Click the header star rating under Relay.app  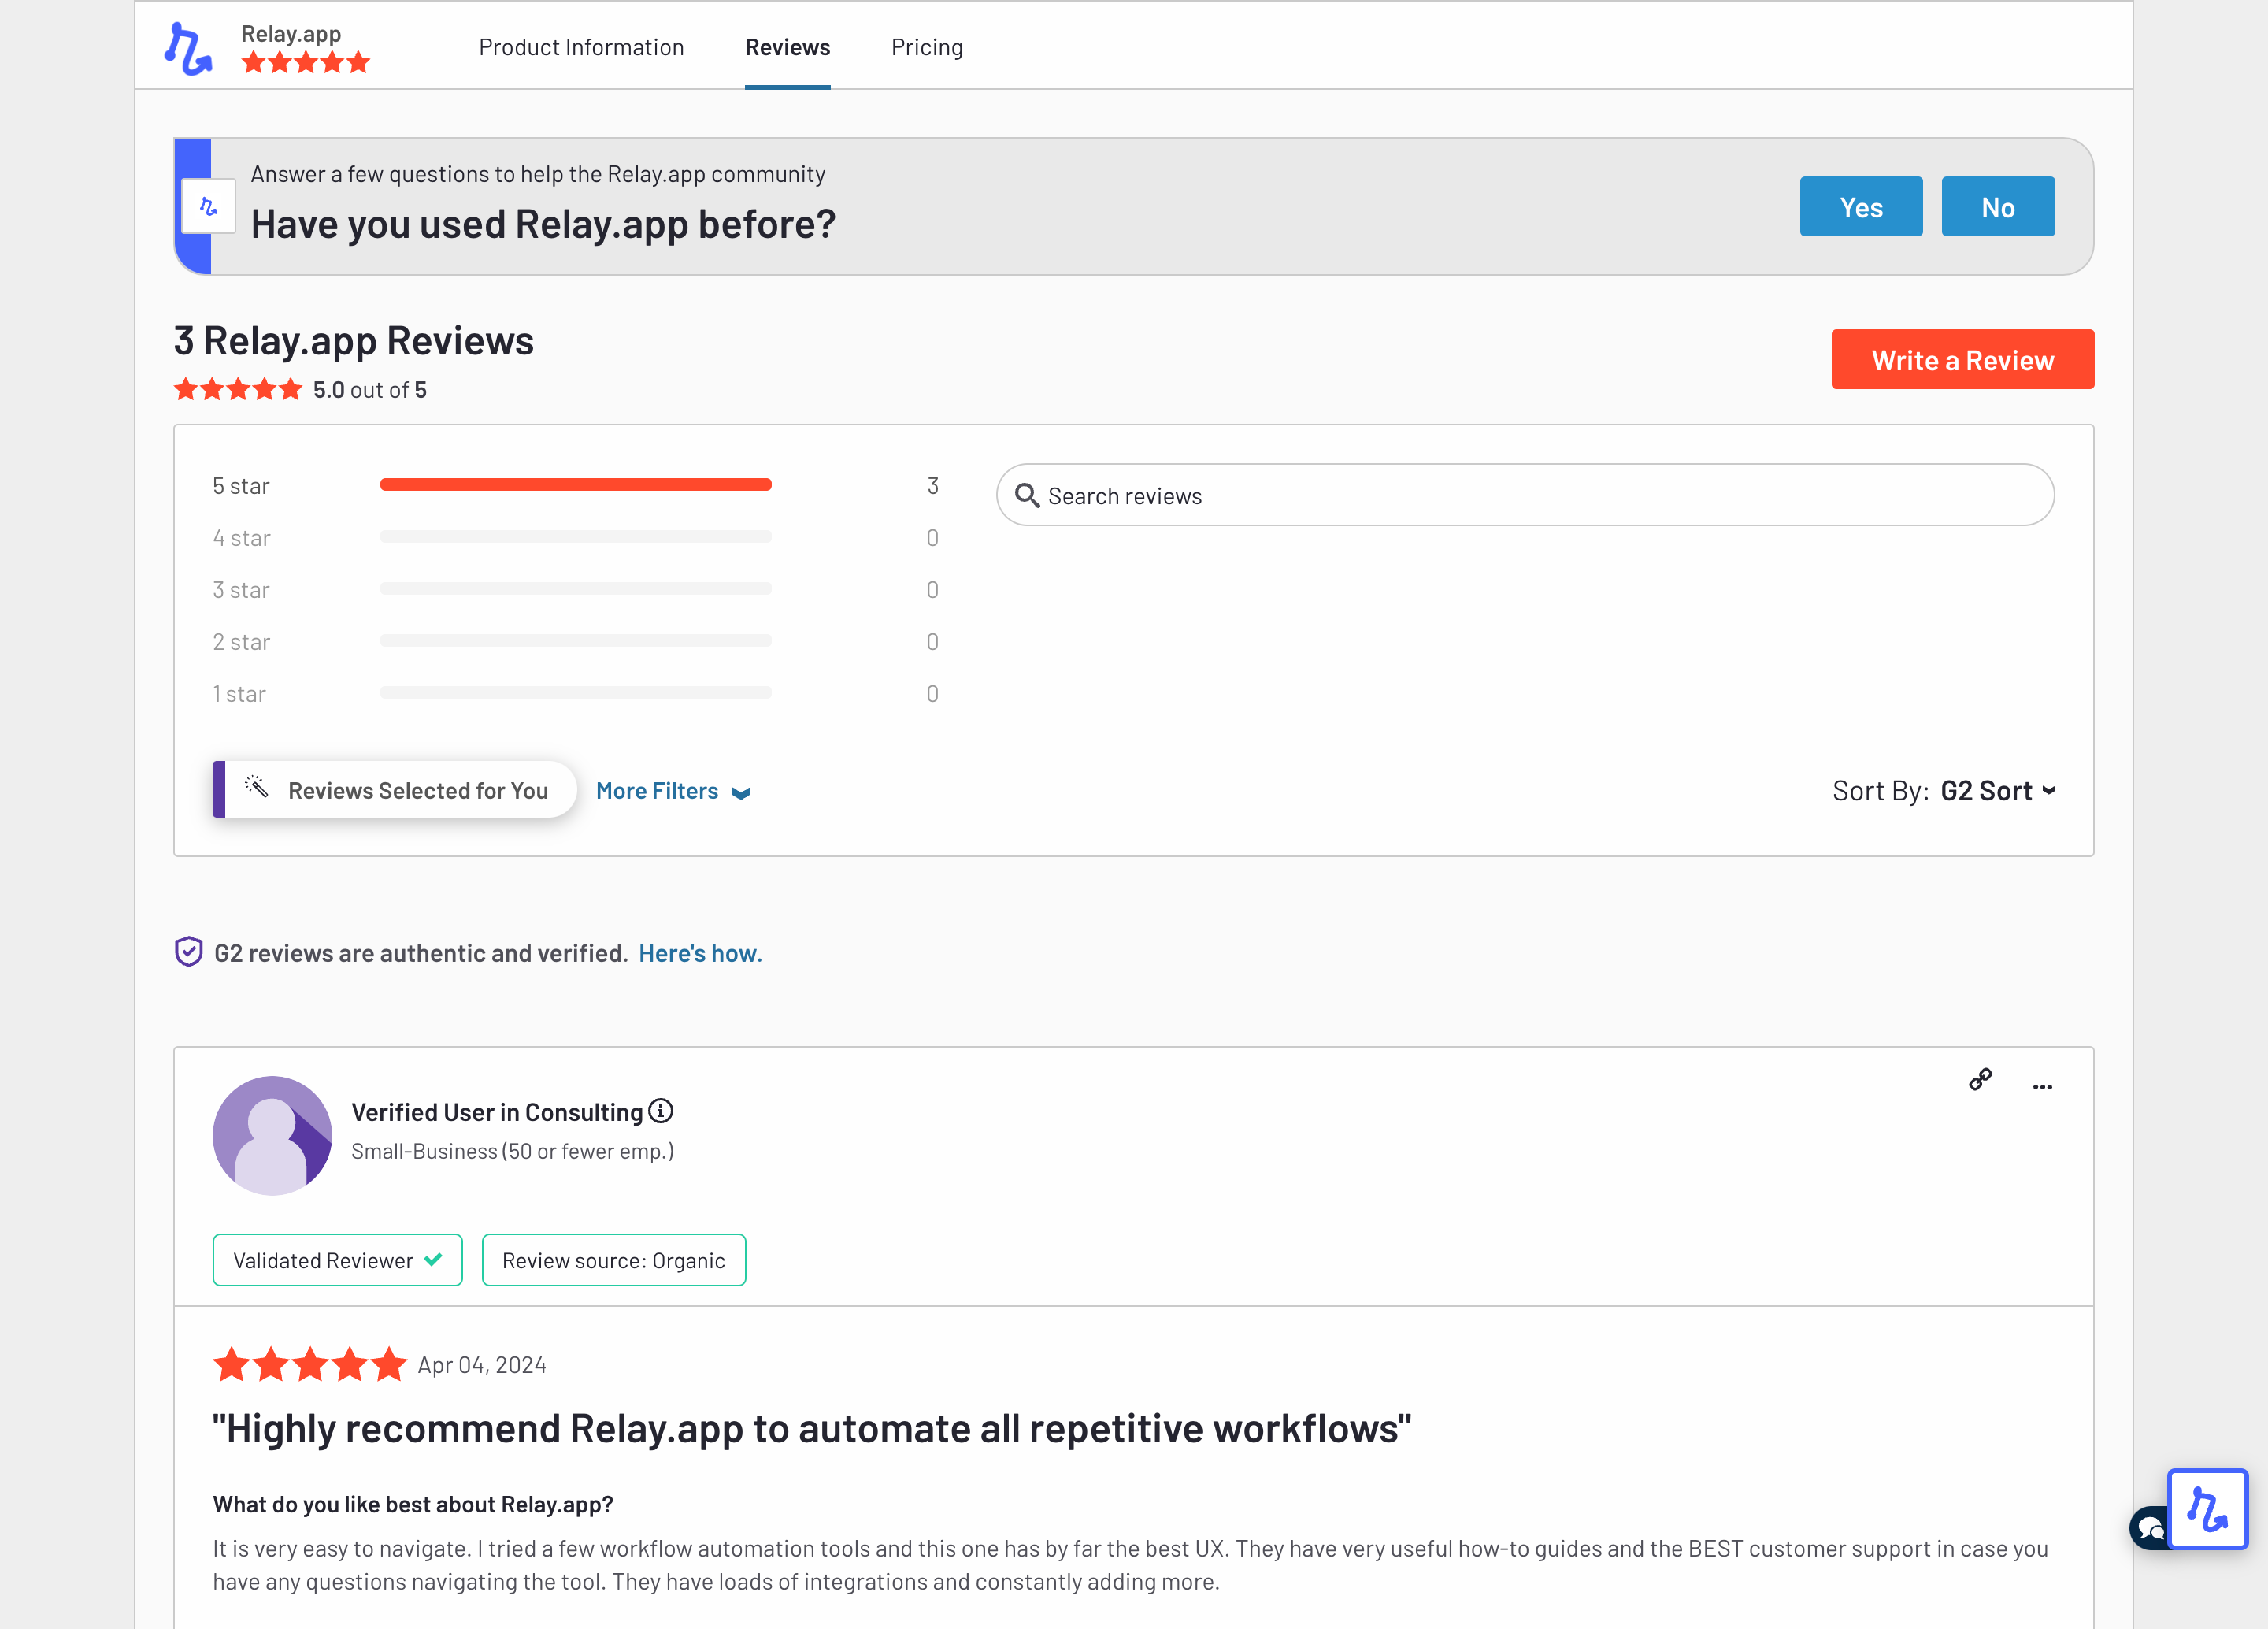pyautogui.click(x=305, y=63)
